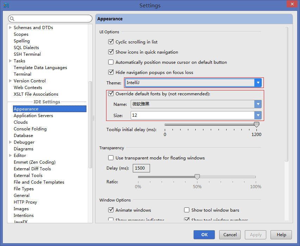
Task: Toggle Show icons in quick navigation
Action: [x=111, y=52]
